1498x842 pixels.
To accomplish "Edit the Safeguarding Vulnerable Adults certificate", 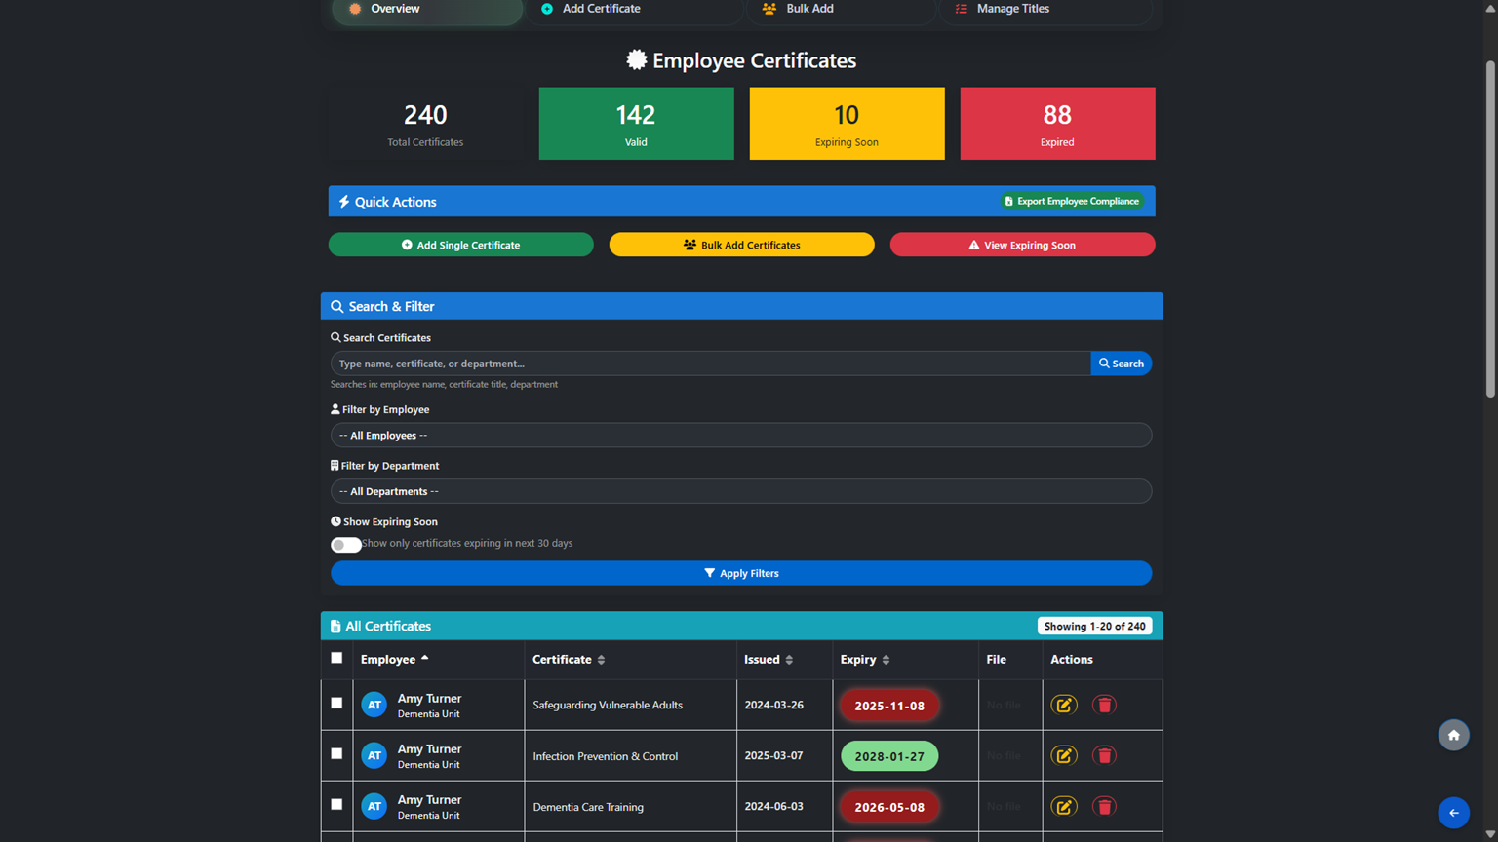I will pos(1064,705).
